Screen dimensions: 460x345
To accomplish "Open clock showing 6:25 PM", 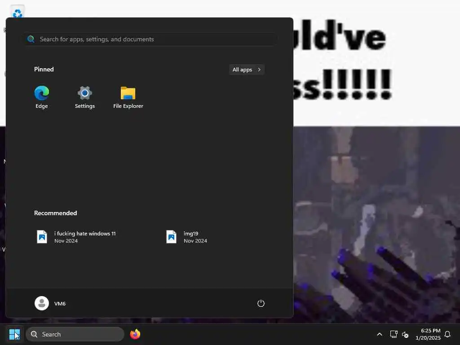I will pos(428,334).
